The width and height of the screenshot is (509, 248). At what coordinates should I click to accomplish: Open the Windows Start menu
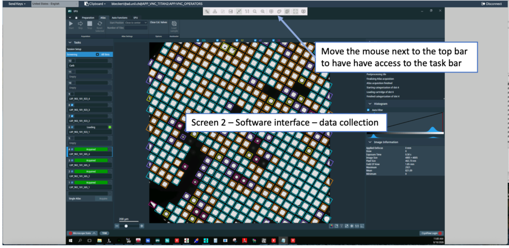coord(71,241)
